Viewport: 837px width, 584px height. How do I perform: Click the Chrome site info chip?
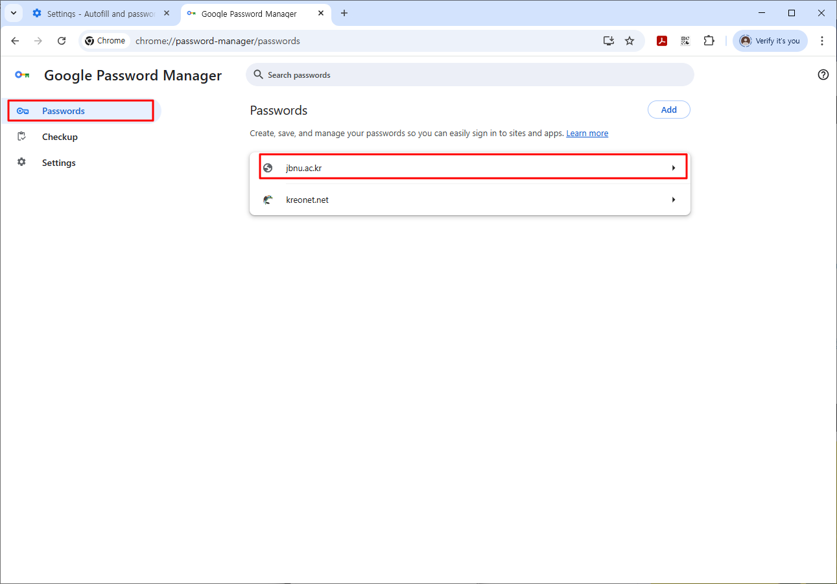click(x=105, y=41)
